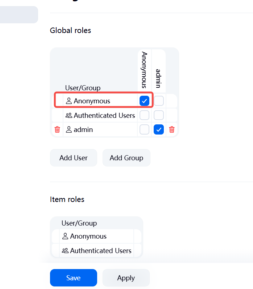Image resolution: width=253 pixels, height=289 pixels.
Task: Click the Authenticated Users group icon in Item roles
Action: (65, 251)
